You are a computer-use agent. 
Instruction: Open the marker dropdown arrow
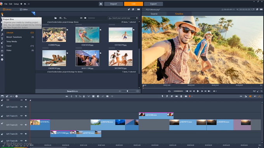192,96
